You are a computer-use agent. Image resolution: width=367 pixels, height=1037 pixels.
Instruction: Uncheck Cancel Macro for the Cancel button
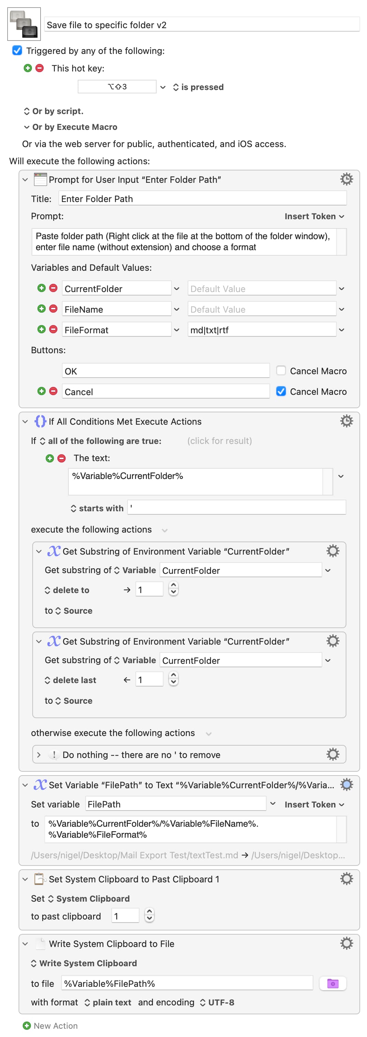click(x=281, y=391)
